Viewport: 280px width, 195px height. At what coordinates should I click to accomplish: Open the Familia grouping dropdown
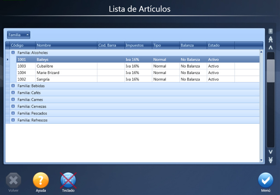click(x=19, y=35)
